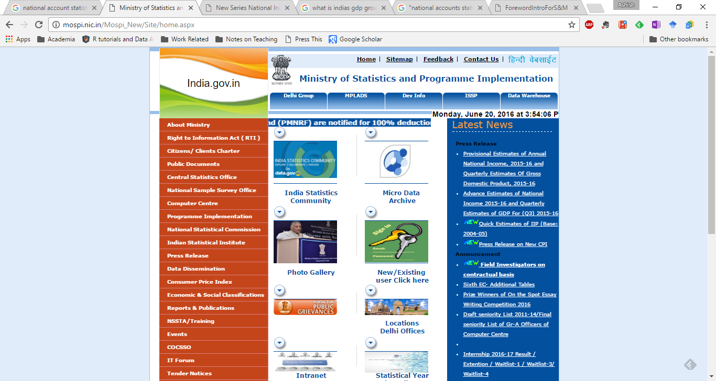The width and height of the screenshot is (716, 381).
Task: Open Reports & Publications menu item
Action: pos(214,308)
